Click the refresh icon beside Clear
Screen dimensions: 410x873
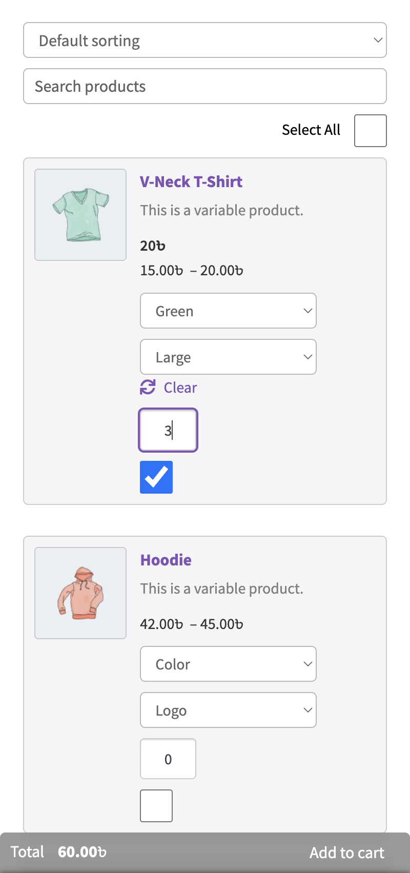point(148,388)
